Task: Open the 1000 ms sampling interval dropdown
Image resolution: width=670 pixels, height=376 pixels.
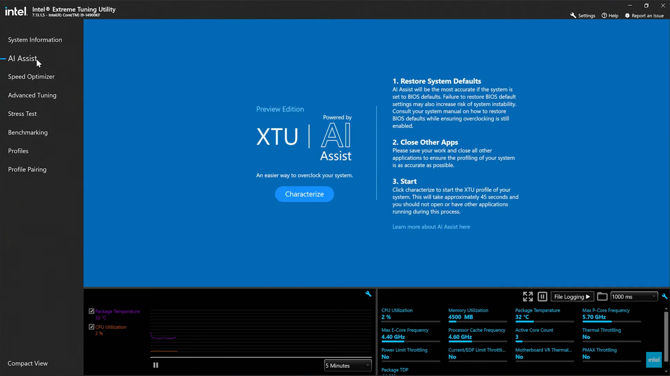Action: point(634,297)
